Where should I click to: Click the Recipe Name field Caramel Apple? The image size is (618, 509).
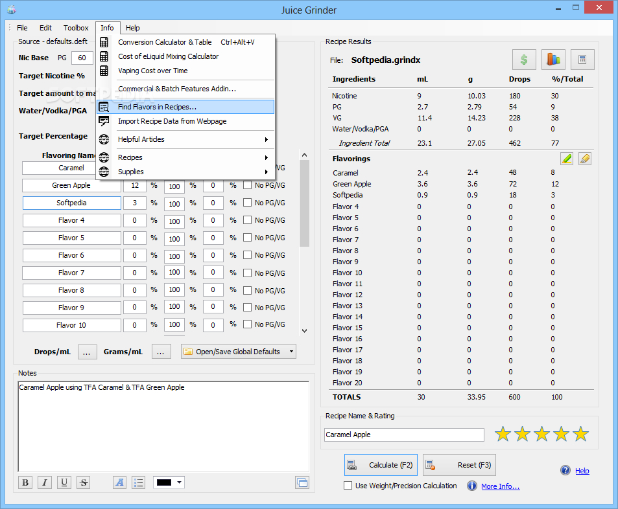click(404, 435)
